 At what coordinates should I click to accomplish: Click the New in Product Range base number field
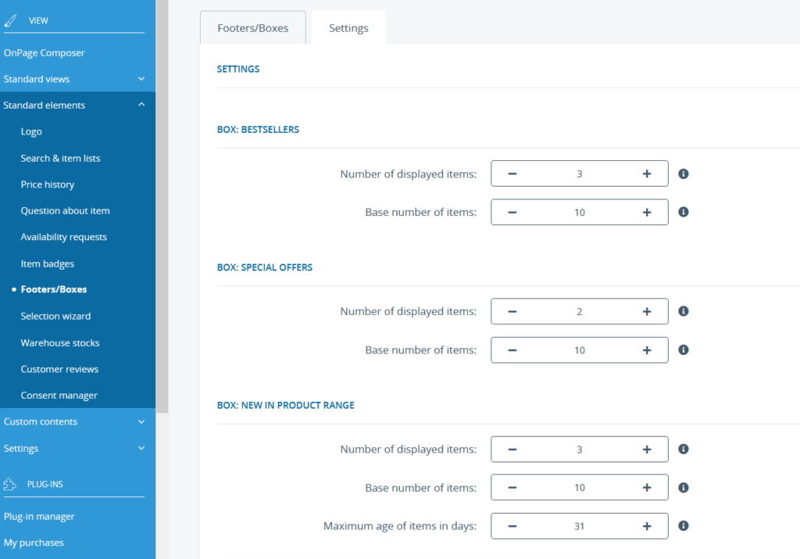point(579,488)
